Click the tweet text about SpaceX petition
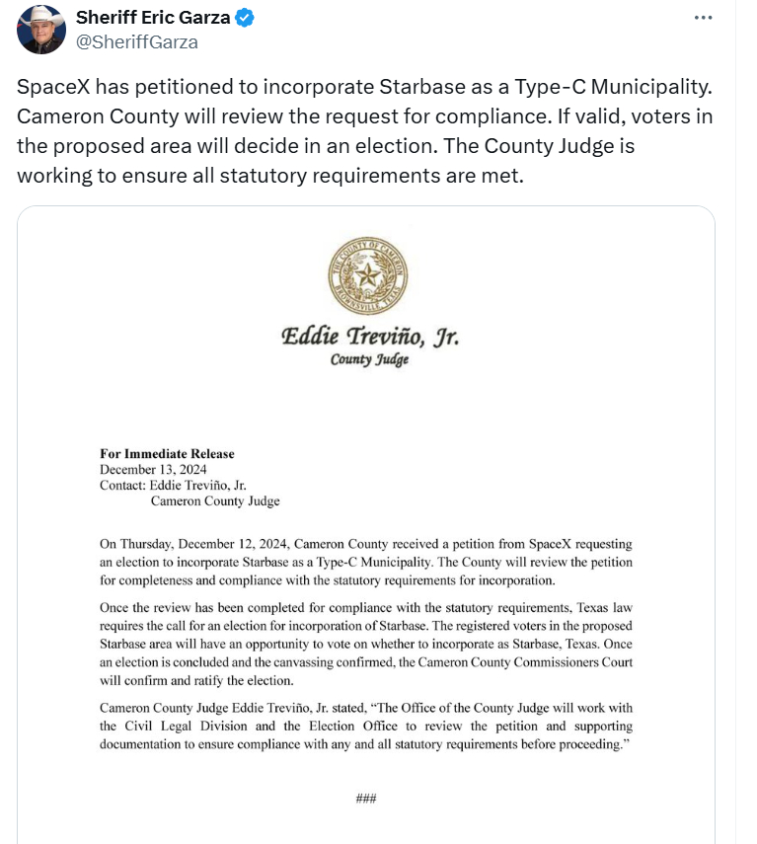757x844 pixels. (364, 131)
